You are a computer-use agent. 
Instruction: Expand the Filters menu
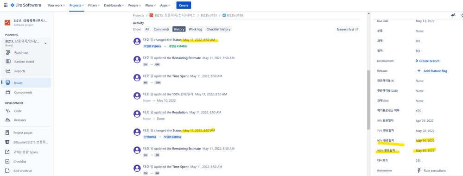(x=94, y=5)
